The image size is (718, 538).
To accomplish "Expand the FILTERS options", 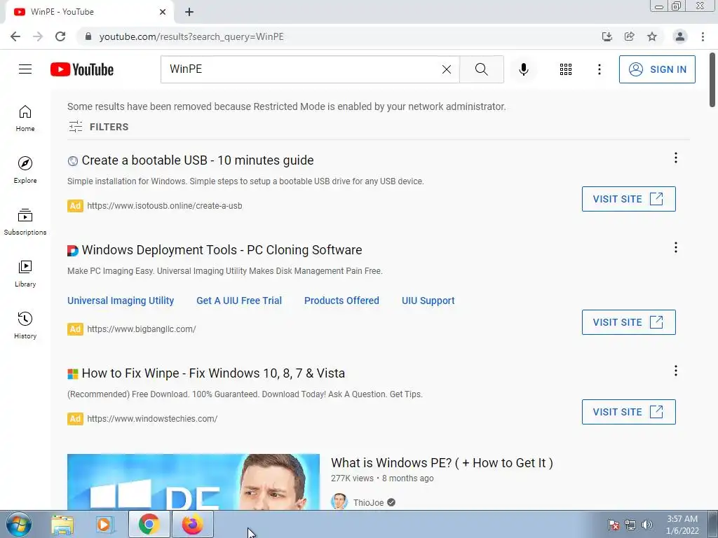I will click(x=98, y=127).
